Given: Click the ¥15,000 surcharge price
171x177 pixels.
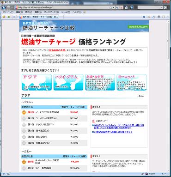Looking at the screenshot, I should click(x=75, y=168).
